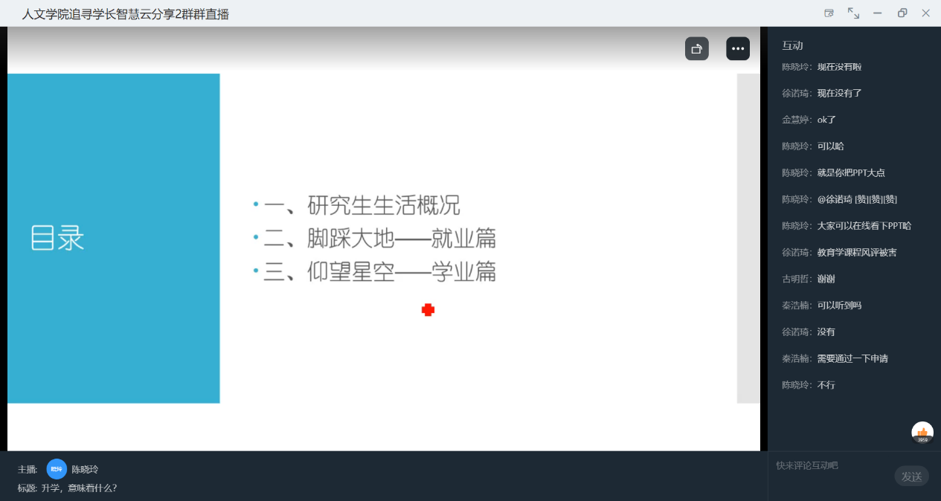Viewport: 941px width, 501px height.
Task: Select the 互动 panel header
Action: [792, 46]
